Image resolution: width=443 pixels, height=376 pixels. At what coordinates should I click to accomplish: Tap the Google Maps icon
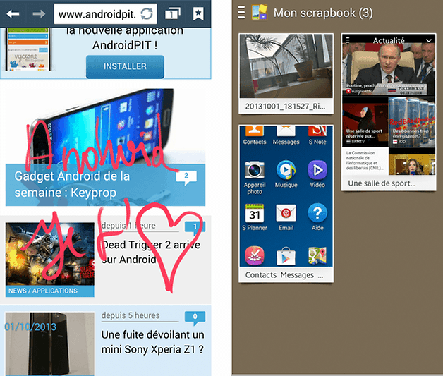pos(317,256)
